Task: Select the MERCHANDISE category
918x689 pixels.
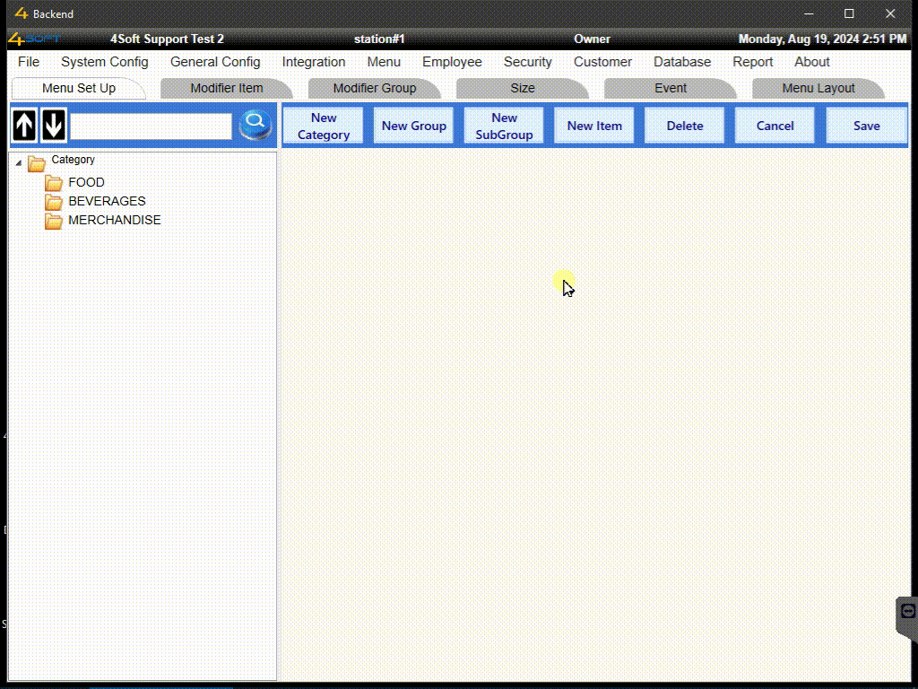Action: click(114, 220)
